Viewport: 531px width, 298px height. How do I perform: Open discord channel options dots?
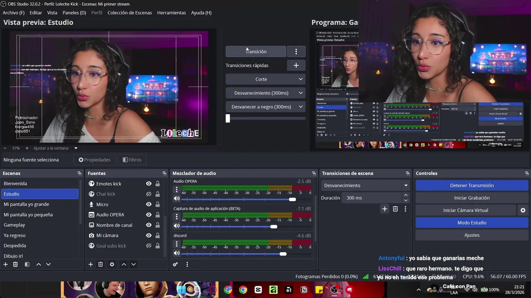point(177,244)
